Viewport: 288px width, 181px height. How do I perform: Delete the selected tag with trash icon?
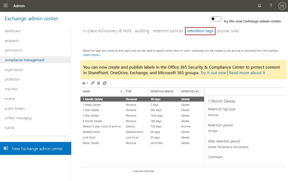(98, 83)
